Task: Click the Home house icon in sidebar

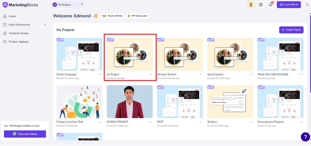Action: click(5, 16)
